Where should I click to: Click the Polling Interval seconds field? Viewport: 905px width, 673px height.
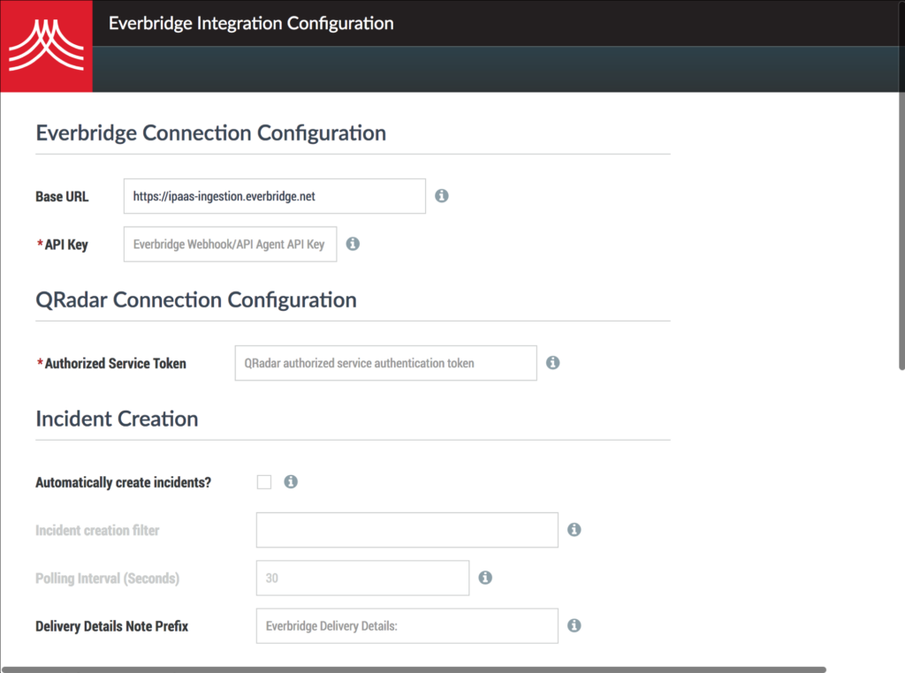363,578
